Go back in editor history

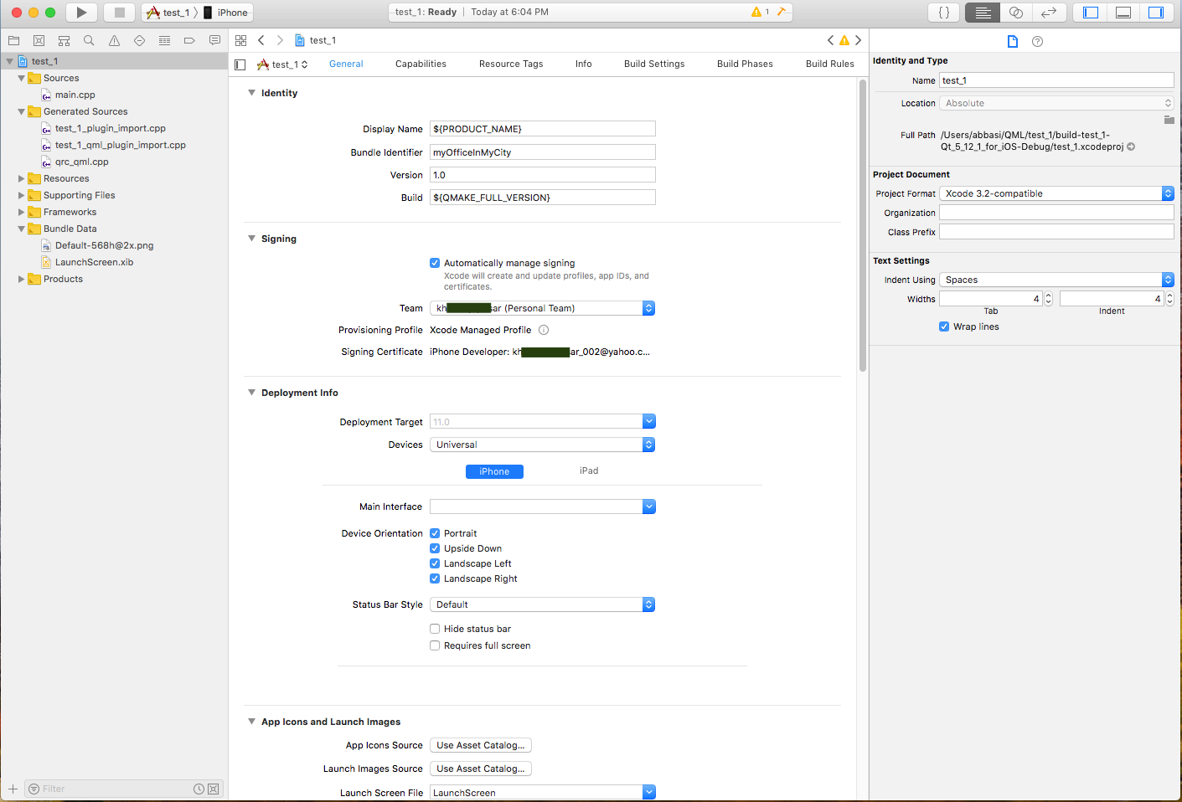pyautogui.click(x=261, y=40)
